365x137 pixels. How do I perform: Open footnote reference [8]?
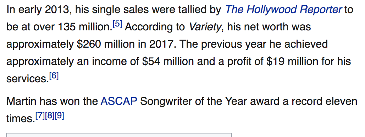(x=50, y=116)
